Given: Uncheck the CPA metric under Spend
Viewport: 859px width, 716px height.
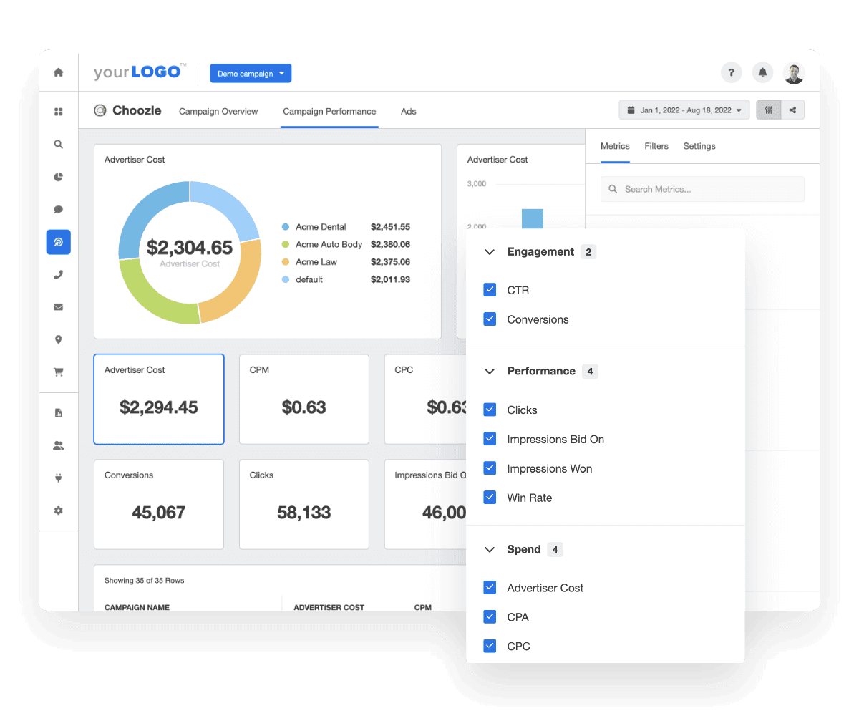Looking at the screenshot, I should pos(490,616).
